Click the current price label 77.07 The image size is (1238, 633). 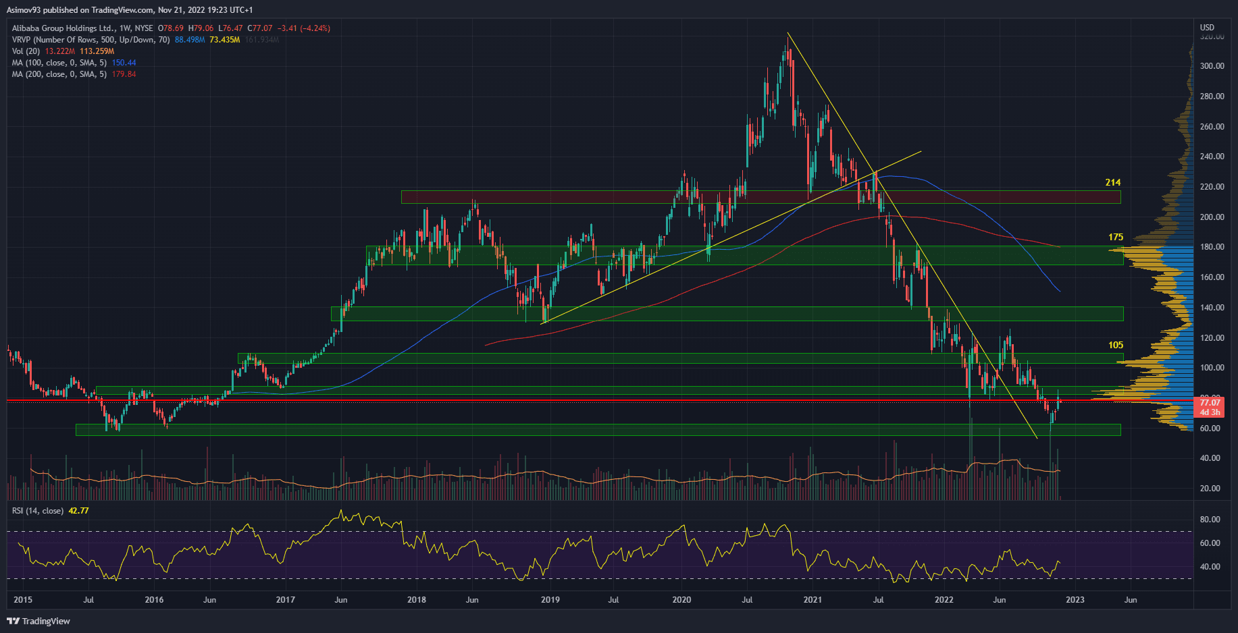(1209, 403)
